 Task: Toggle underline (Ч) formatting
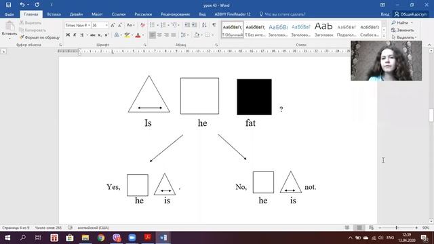(81, 35)
